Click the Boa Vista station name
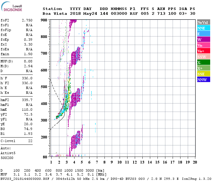 point(55,14)
